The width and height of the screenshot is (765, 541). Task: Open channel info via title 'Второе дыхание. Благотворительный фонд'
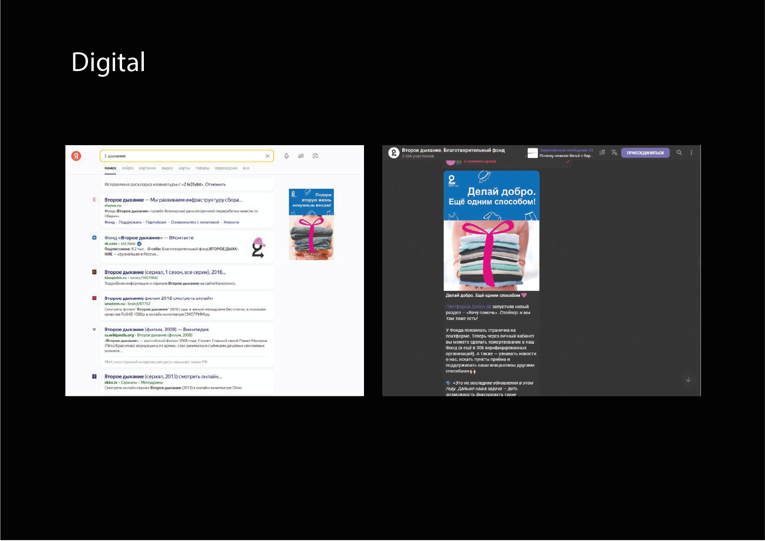453,150
